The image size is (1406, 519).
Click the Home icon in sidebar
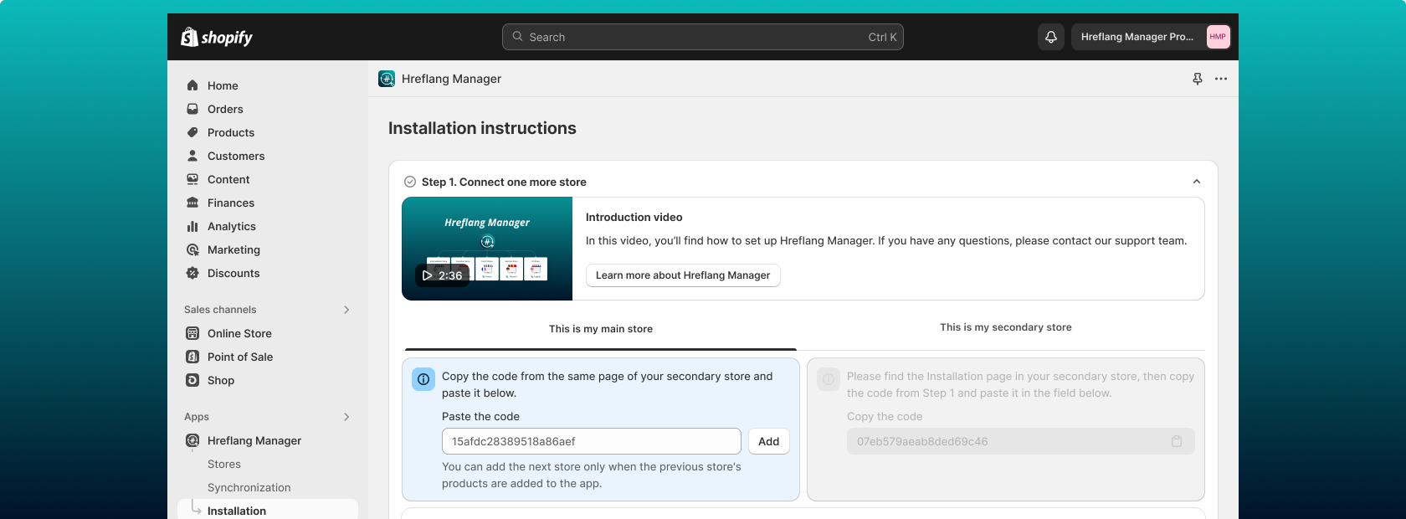(192, 85)
